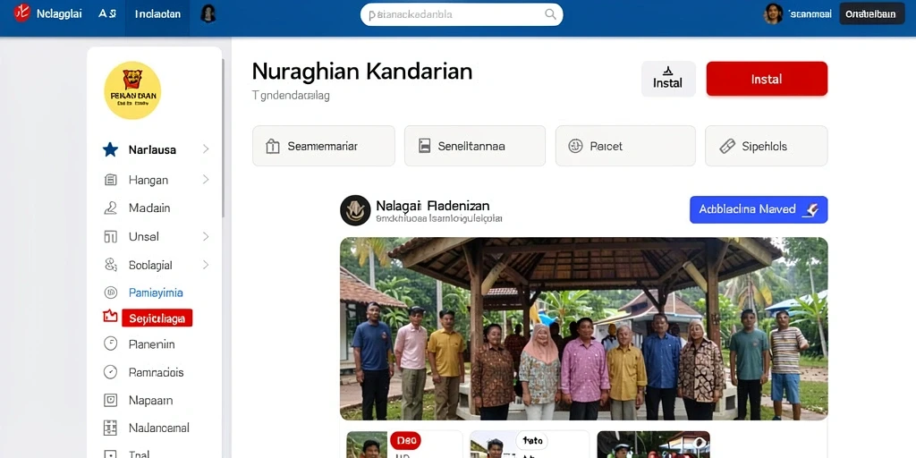Click the red crown icon in sidebar
This screenshot has width=916, height=458.
(110, 317)
